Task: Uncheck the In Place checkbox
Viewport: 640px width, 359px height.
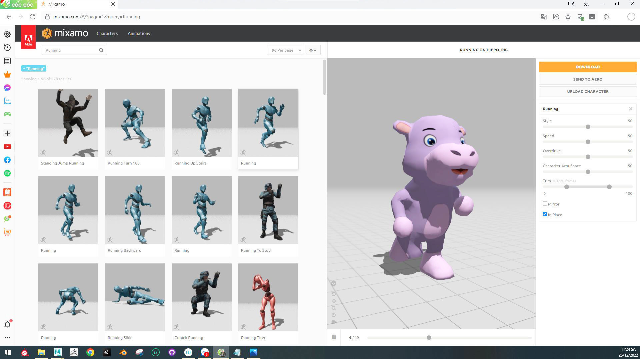Action: click(545, 214)
